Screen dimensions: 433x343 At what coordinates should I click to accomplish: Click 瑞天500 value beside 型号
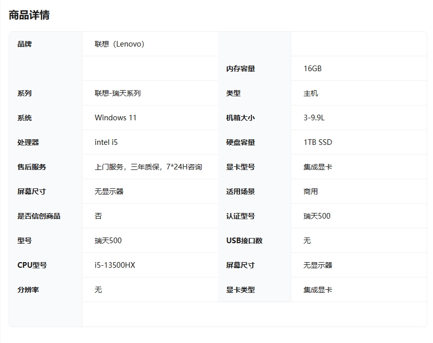109,241
